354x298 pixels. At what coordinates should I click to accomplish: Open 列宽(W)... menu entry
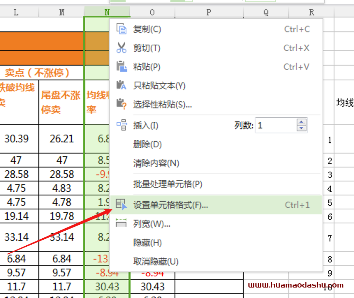tap(216, 224)
